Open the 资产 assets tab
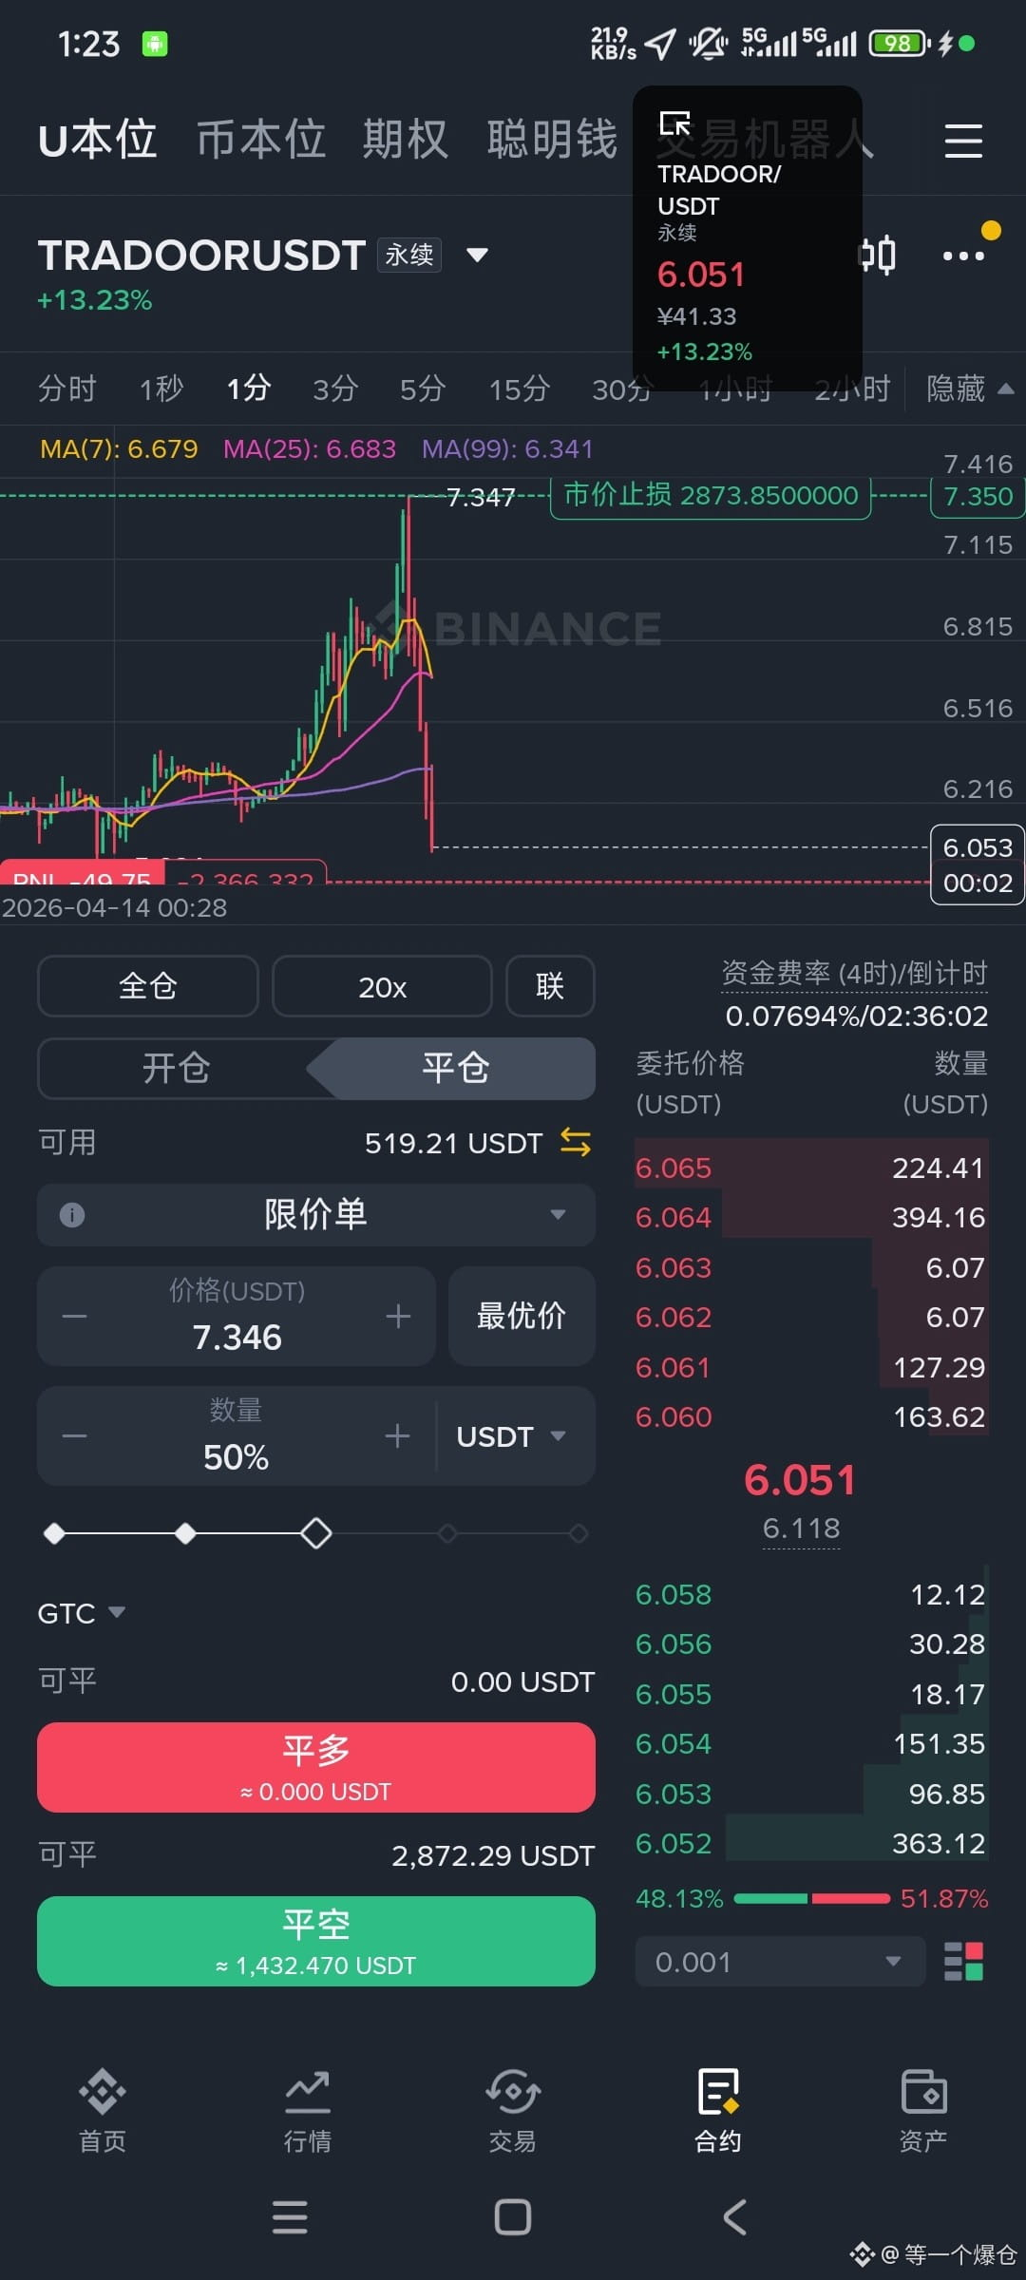Viewport: 1026px width, 2280px height. (923, 2111)
